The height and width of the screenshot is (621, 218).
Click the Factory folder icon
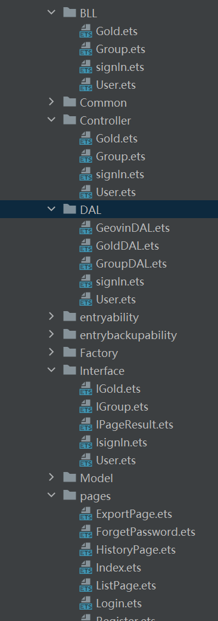click(x=69, y=352)
